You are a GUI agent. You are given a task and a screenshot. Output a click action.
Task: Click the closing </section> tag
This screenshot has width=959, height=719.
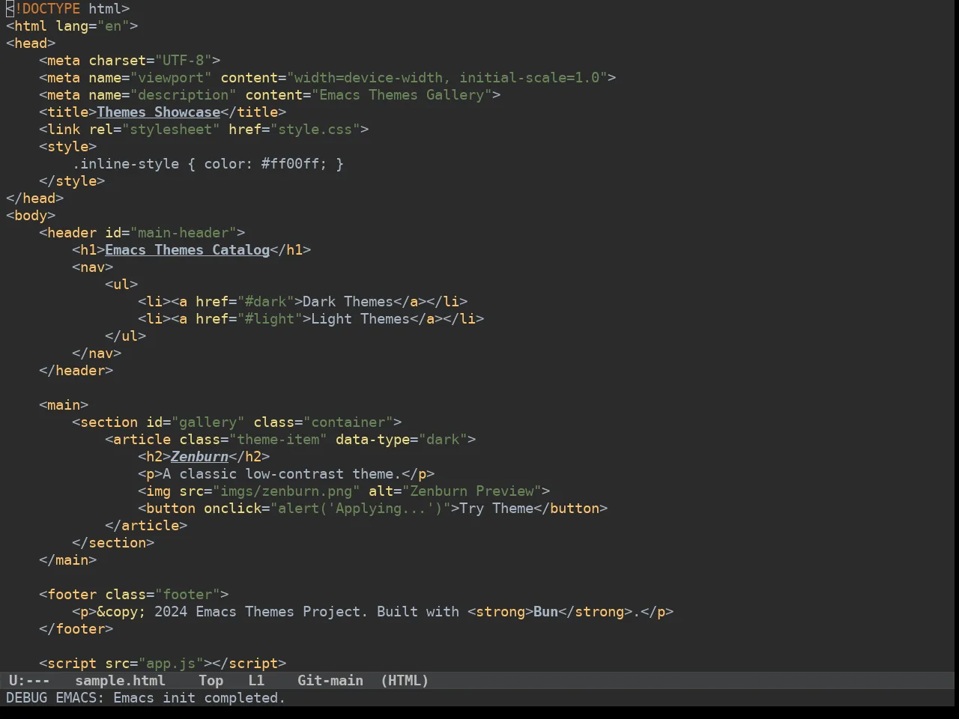tap(113, 543)
